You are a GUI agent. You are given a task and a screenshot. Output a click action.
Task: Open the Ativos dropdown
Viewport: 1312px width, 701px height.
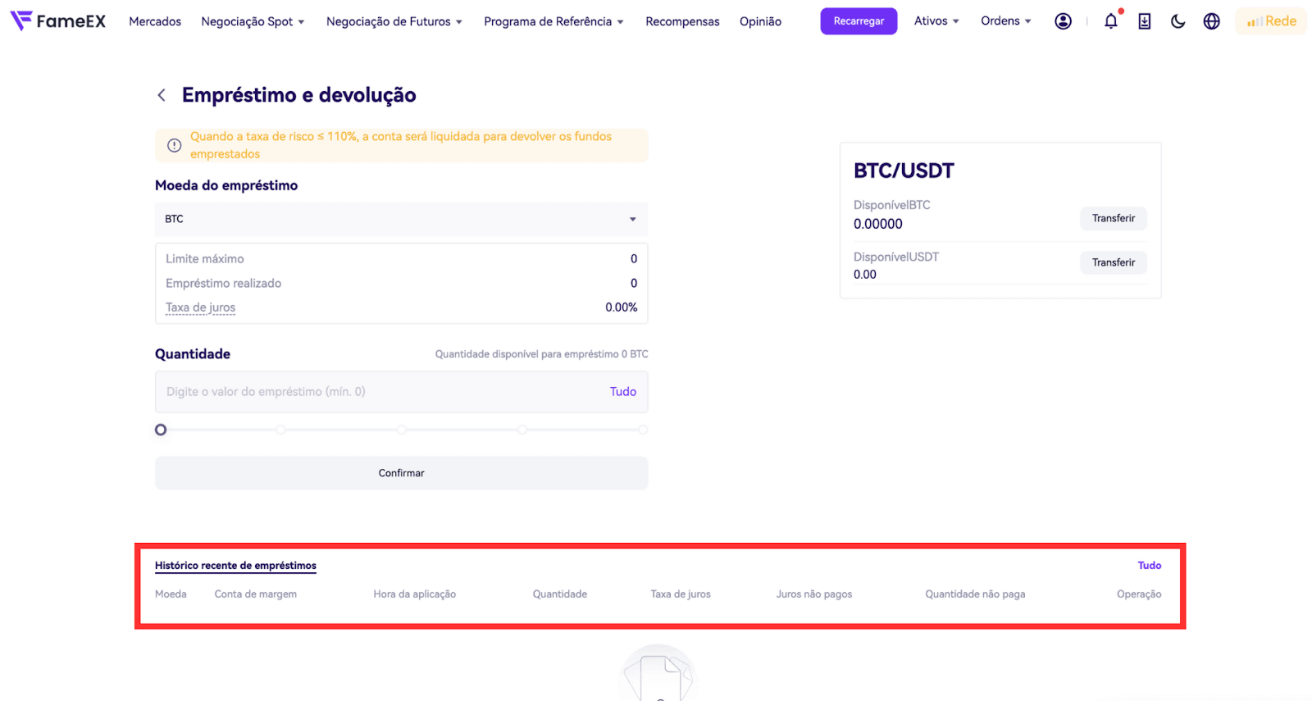click(x=936, y=21)
